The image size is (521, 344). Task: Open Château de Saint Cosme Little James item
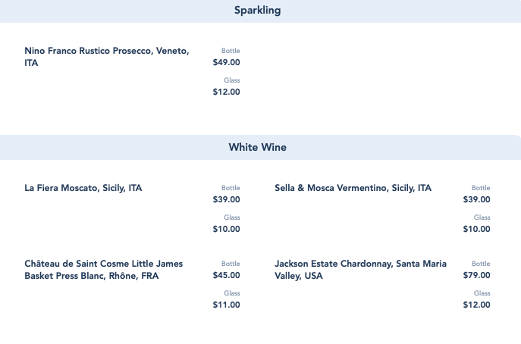coord(103,270)
